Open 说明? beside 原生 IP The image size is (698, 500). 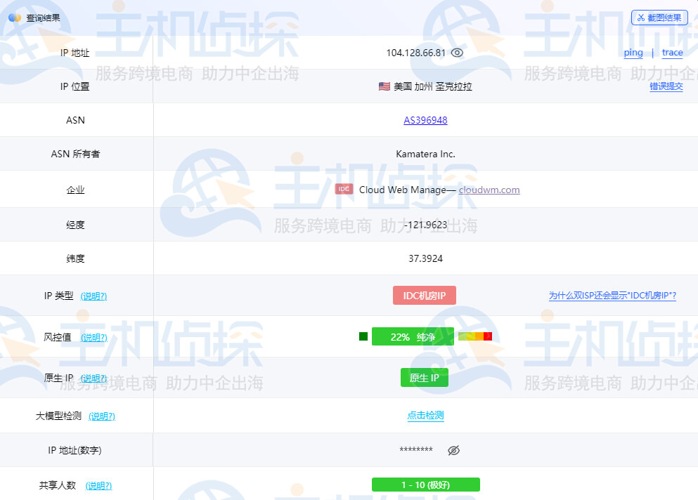pyautogui.click(x=93, y=379)
